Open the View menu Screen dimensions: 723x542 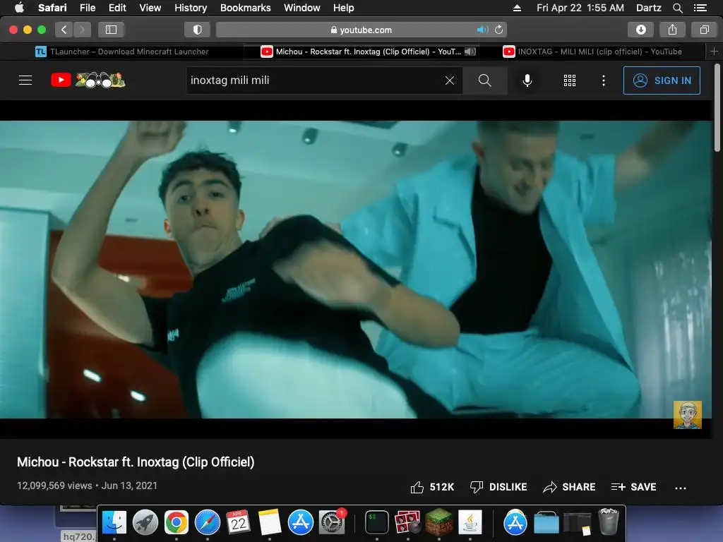tap(150, 8)
